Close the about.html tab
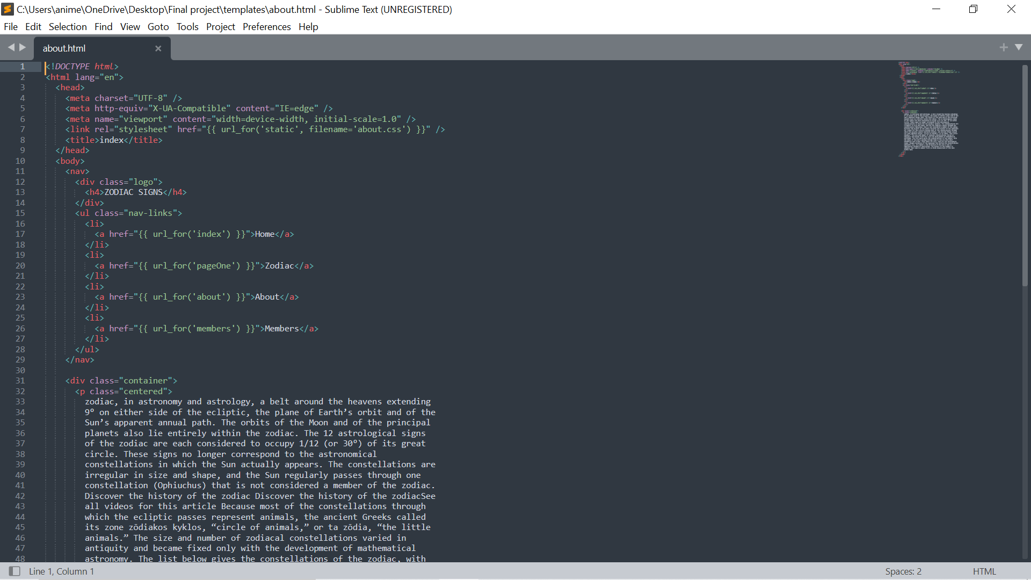The image size is (1031, 580). [x=158, y=48]
